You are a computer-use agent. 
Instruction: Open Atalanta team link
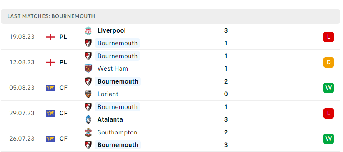(110, 119)
